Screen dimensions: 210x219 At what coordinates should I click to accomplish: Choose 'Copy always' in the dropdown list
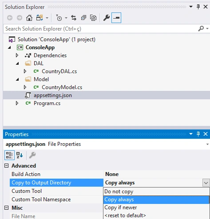tap(156, 199)
